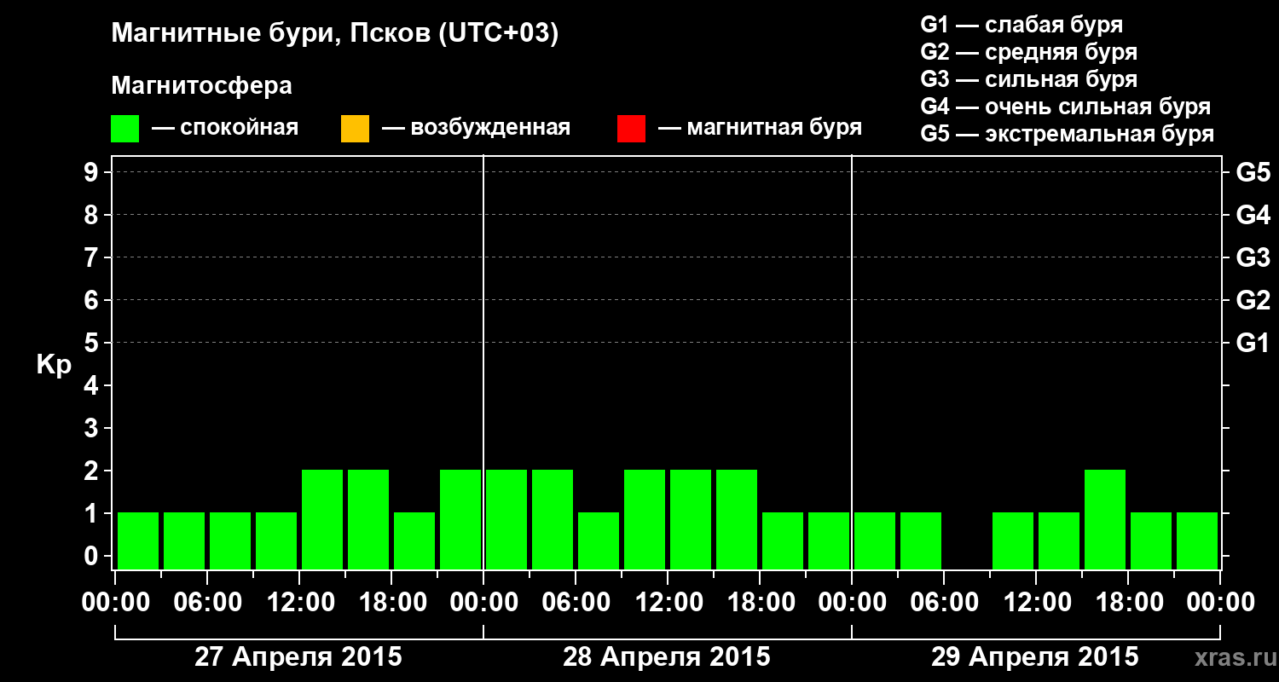
Task: Click the orange 'возбужденная' legend swatch
Action: 355,129
